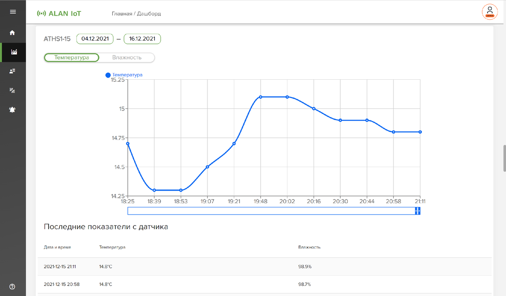Viewport: 506px width, 296px height.
Task: Click the help question mark icon
Action: [x=12, y=287]
